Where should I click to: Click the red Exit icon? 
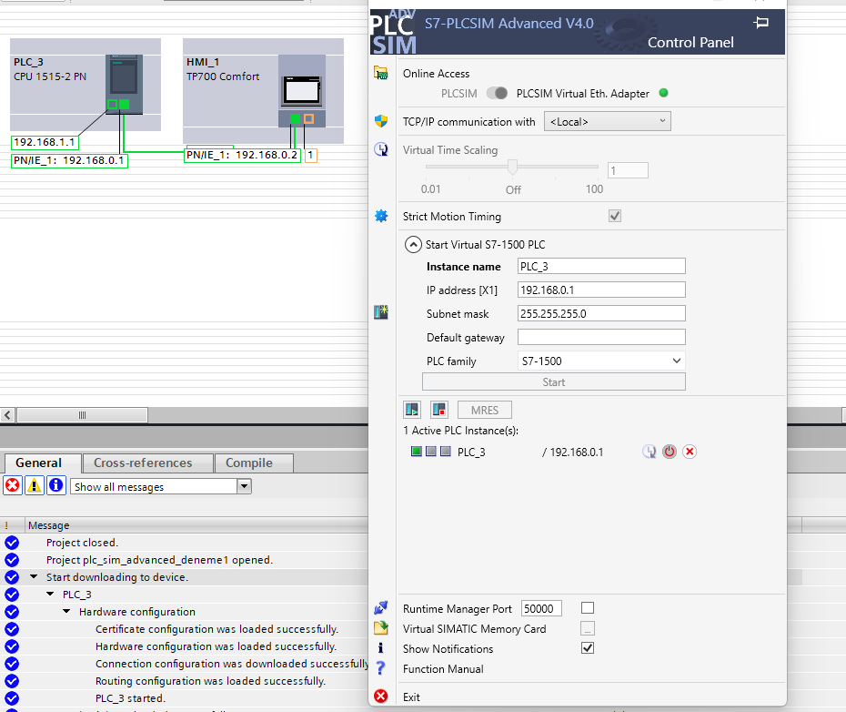381,696
